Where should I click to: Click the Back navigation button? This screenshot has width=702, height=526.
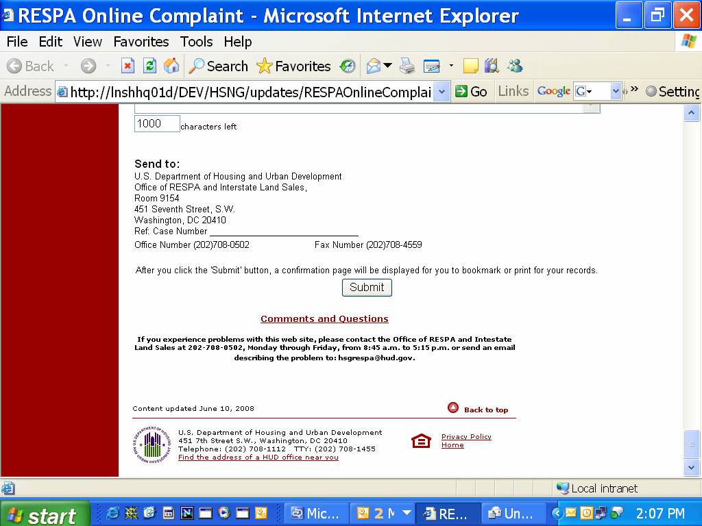30,66
